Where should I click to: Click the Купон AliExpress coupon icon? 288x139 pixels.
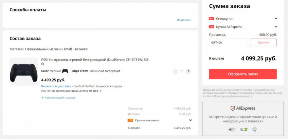click(211, 27)
